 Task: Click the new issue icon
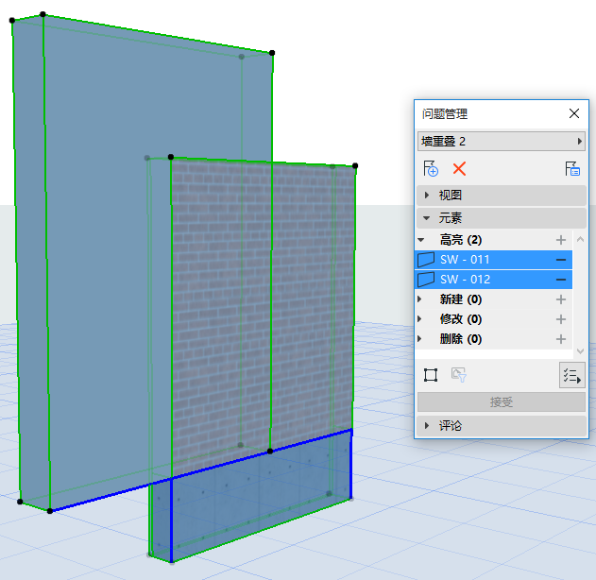click(431, 168)
